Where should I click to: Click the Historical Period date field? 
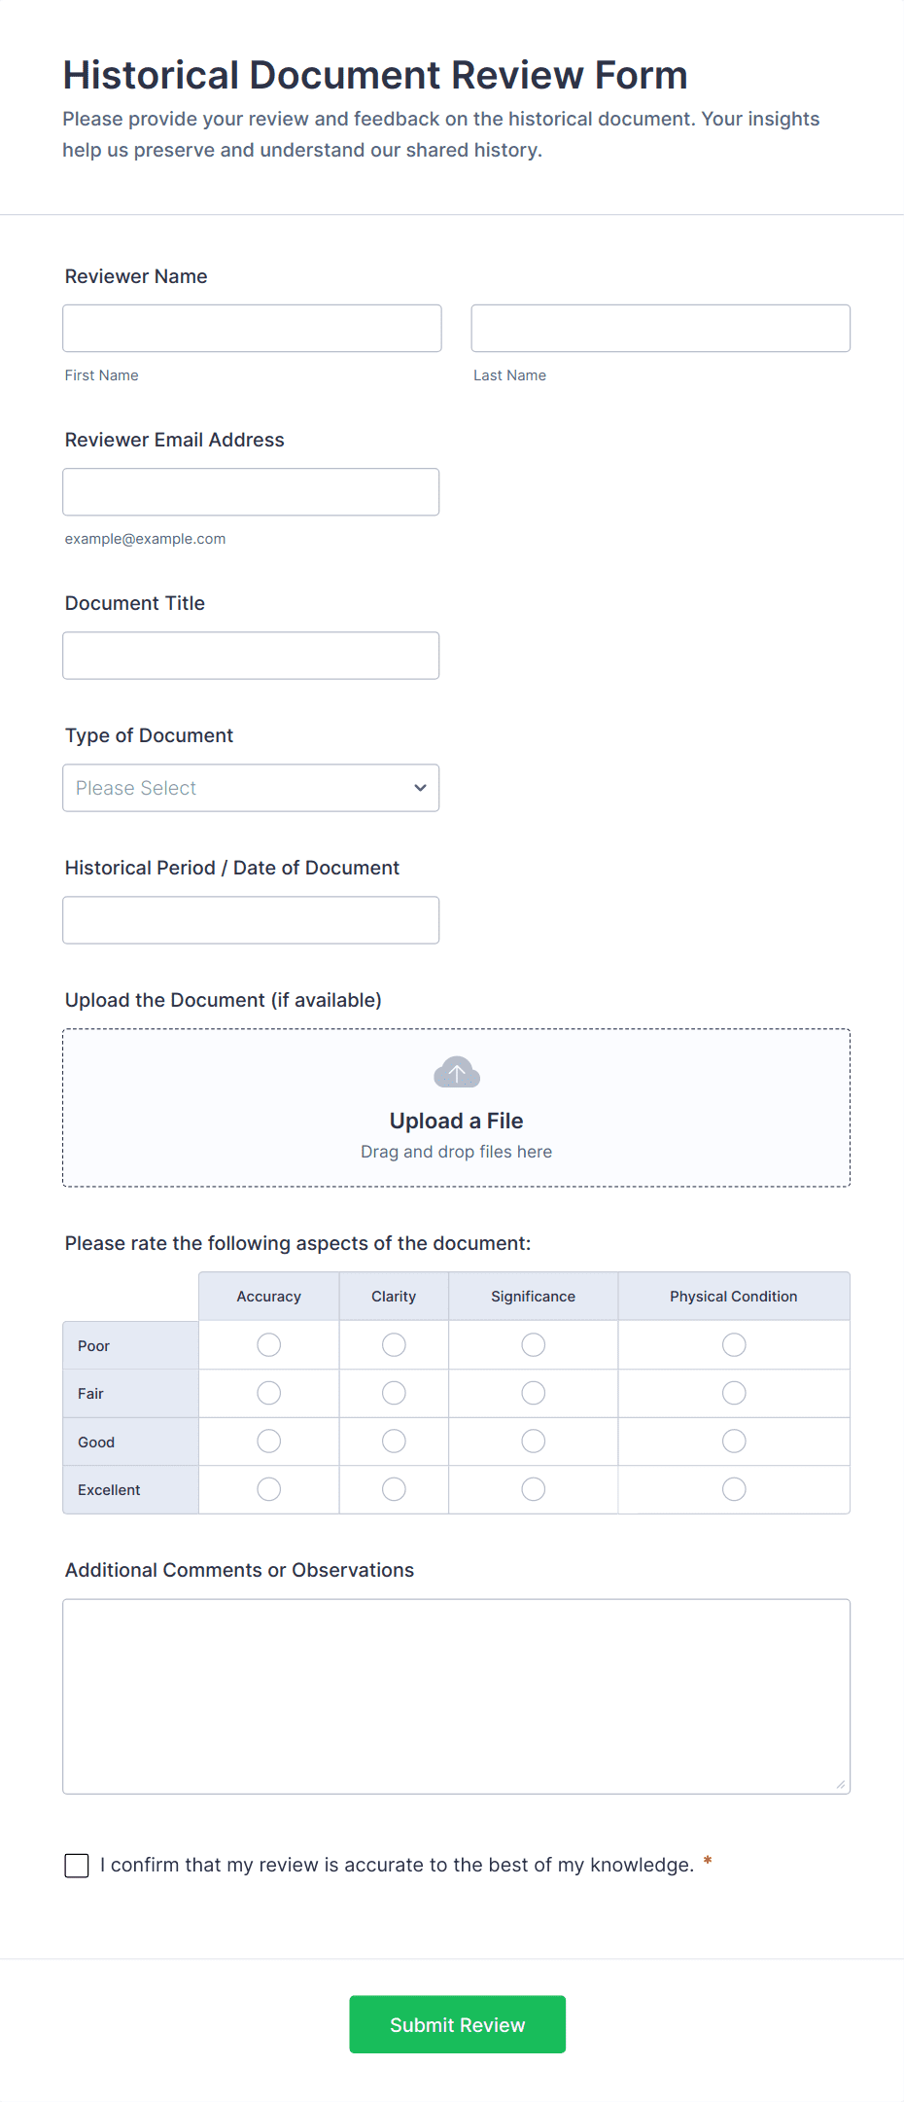tap(250, 919)
